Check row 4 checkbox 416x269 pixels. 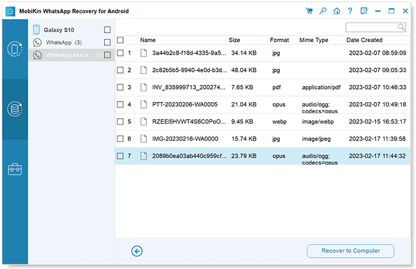[x=120, y=105]
